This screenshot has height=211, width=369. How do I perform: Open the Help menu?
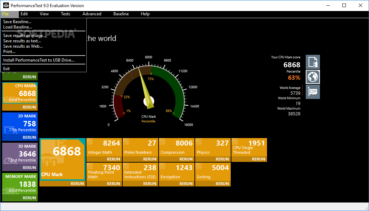coord(145,14)
